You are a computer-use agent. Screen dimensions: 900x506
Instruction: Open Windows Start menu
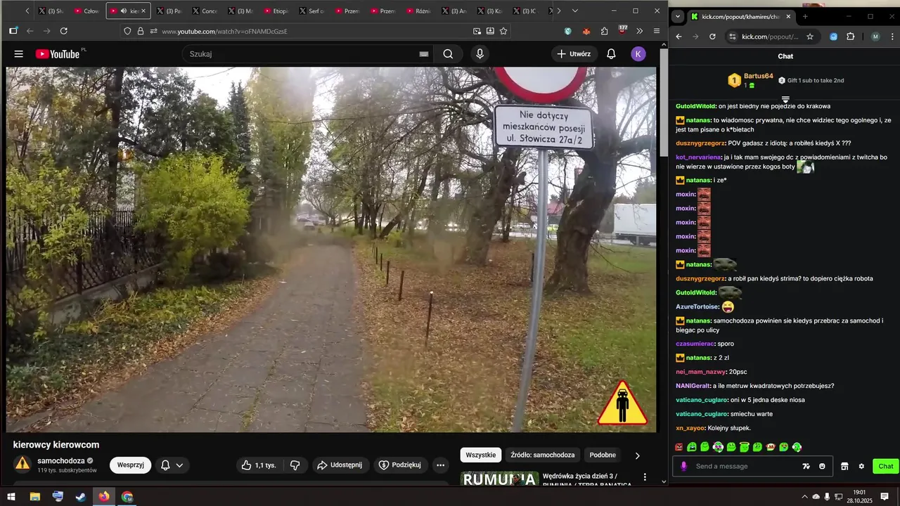click(x=11, y=497)
